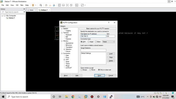The width and height of the screenshot is (176, 99).
Task: Open the Windows Start menu
Action: (3, 97)
